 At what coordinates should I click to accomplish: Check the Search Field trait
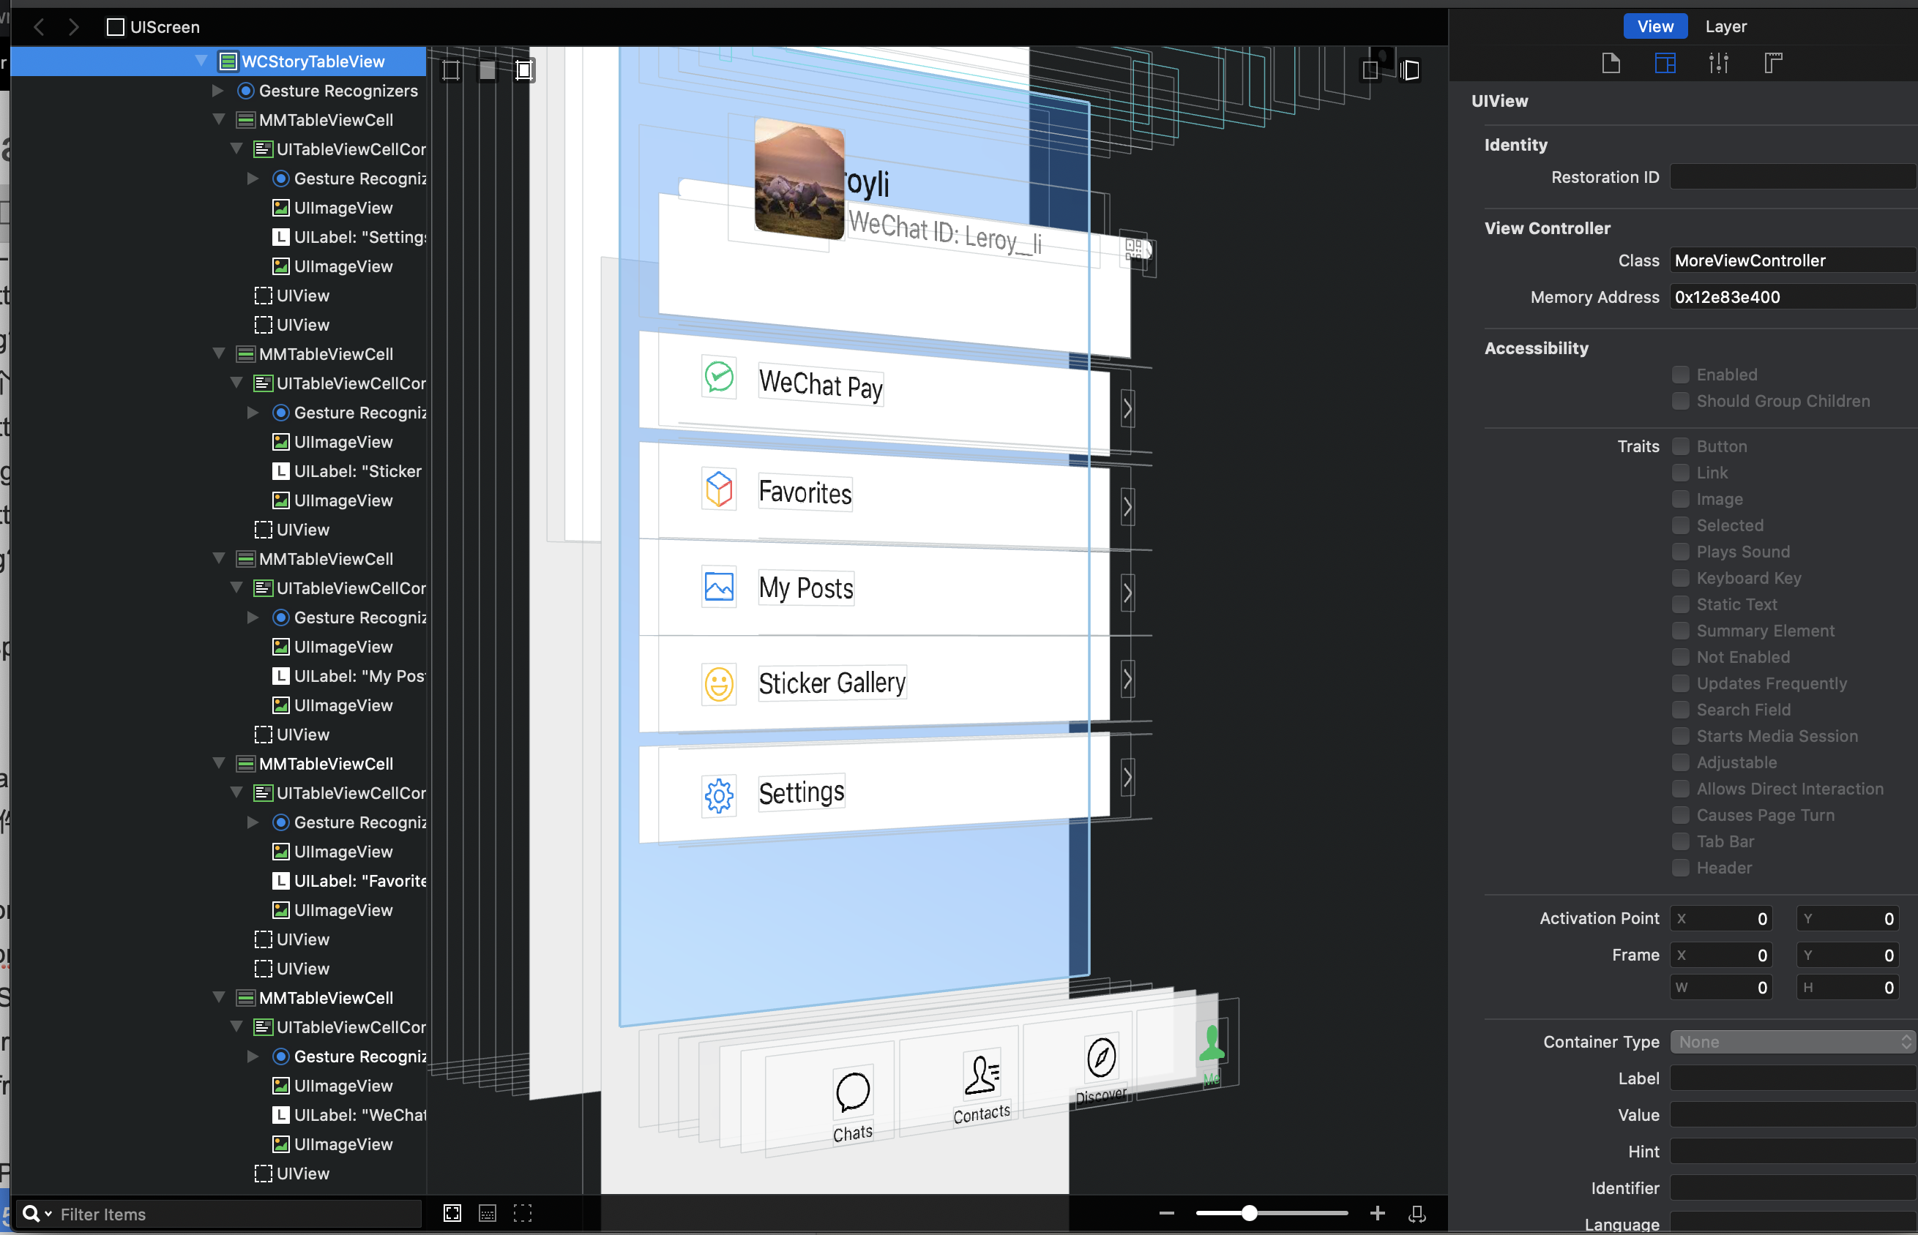[1680, 710]
